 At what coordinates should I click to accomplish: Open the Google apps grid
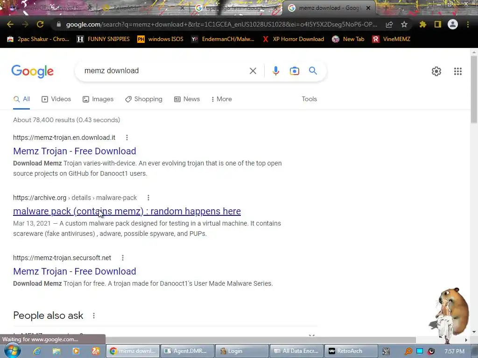pyautogui.click(x=457, y=71)
